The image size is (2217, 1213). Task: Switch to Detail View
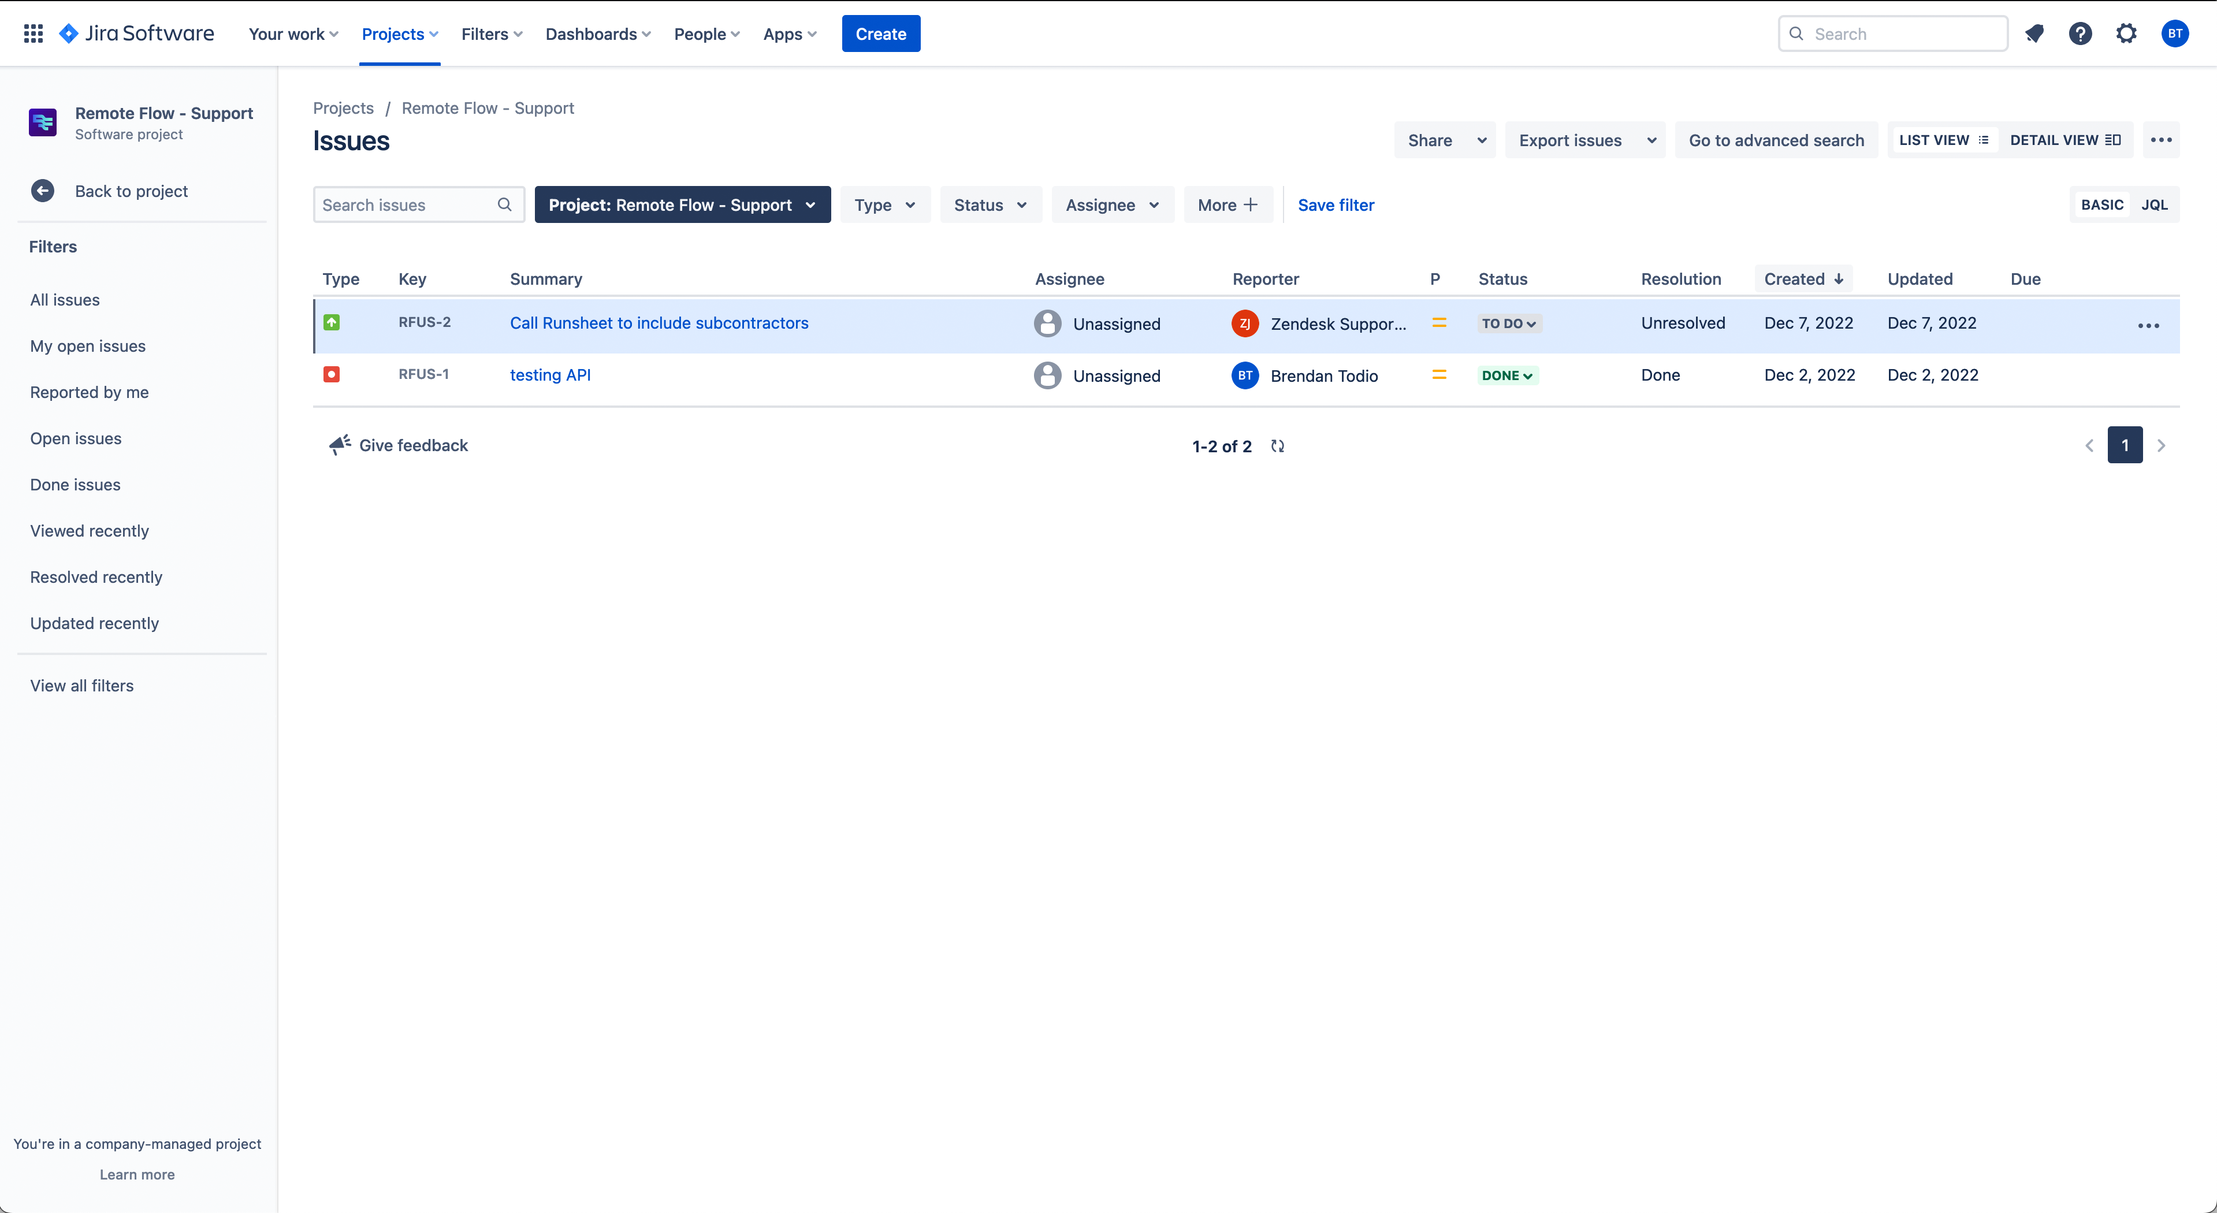[2064, 140]
